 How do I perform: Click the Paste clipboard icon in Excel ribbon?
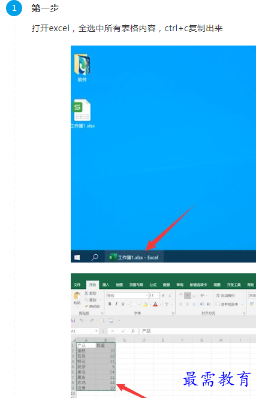[x=77, y=296]
